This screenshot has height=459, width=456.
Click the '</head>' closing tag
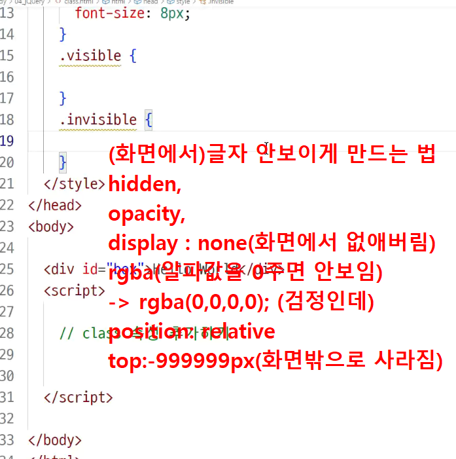pos(55,206)
